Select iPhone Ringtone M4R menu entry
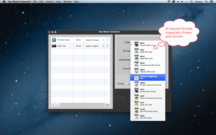 [x=148, y=77]
